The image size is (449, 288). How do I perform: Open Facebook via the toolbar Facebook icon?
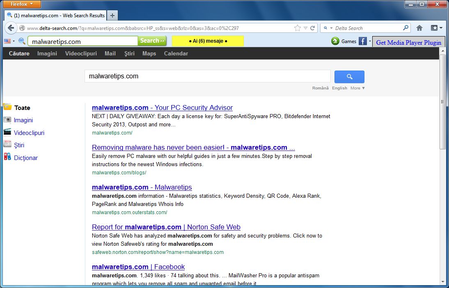pos(363,41)
